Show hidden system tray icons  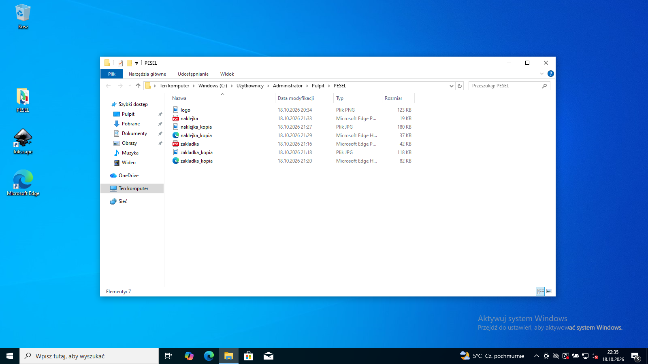536,356
